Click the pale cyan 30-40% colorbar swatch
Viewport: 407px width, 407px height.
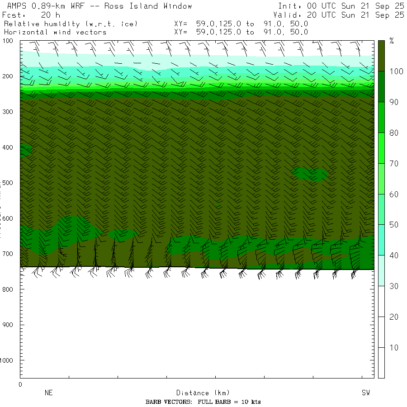point(381,270)
